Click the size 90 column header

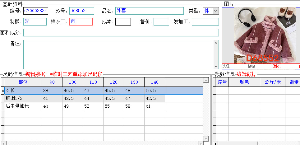[52, 82]
